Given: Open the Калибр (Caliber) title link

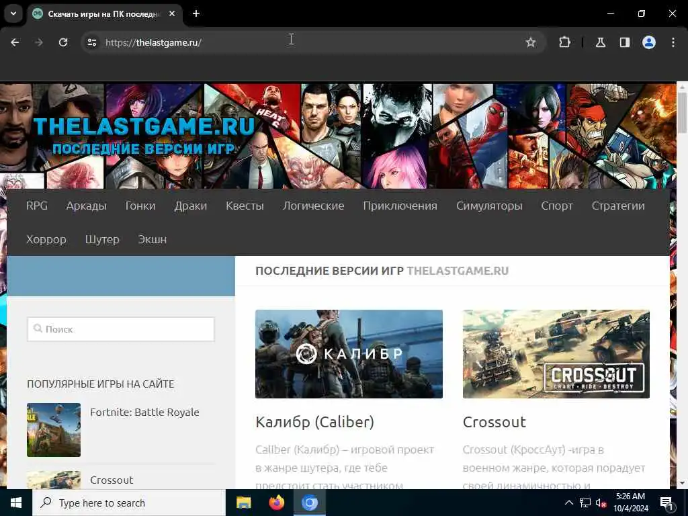Looking at the screenshot, I should [314, 422].
